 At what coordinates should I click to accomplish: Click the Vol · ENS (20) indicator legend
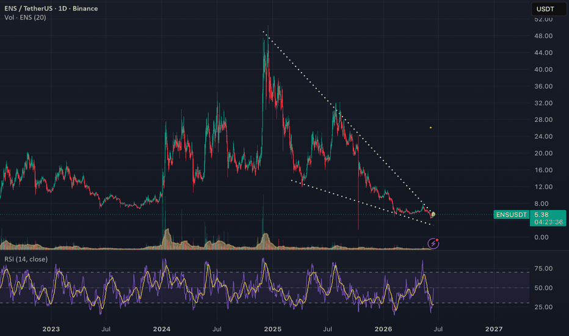tap(25, 18)
